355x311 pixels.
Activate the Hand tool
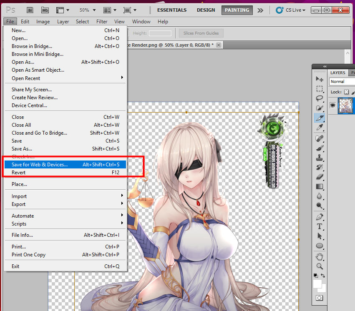[320, 256]
